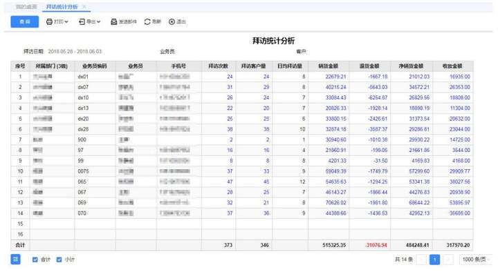Image resolution: width=498 pixels, height=272 pixels.
Task: Open visit count link 38 in row dx28
Action: pyautogui.click(x=230, y=129)
